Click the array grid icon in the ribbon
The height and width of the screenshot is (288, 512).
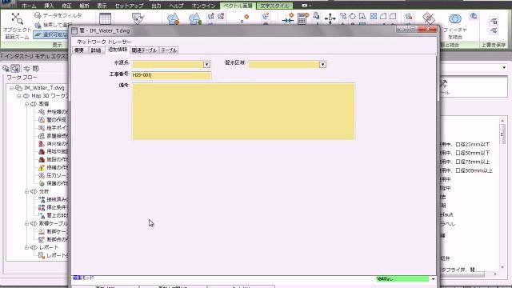(374, 16)
